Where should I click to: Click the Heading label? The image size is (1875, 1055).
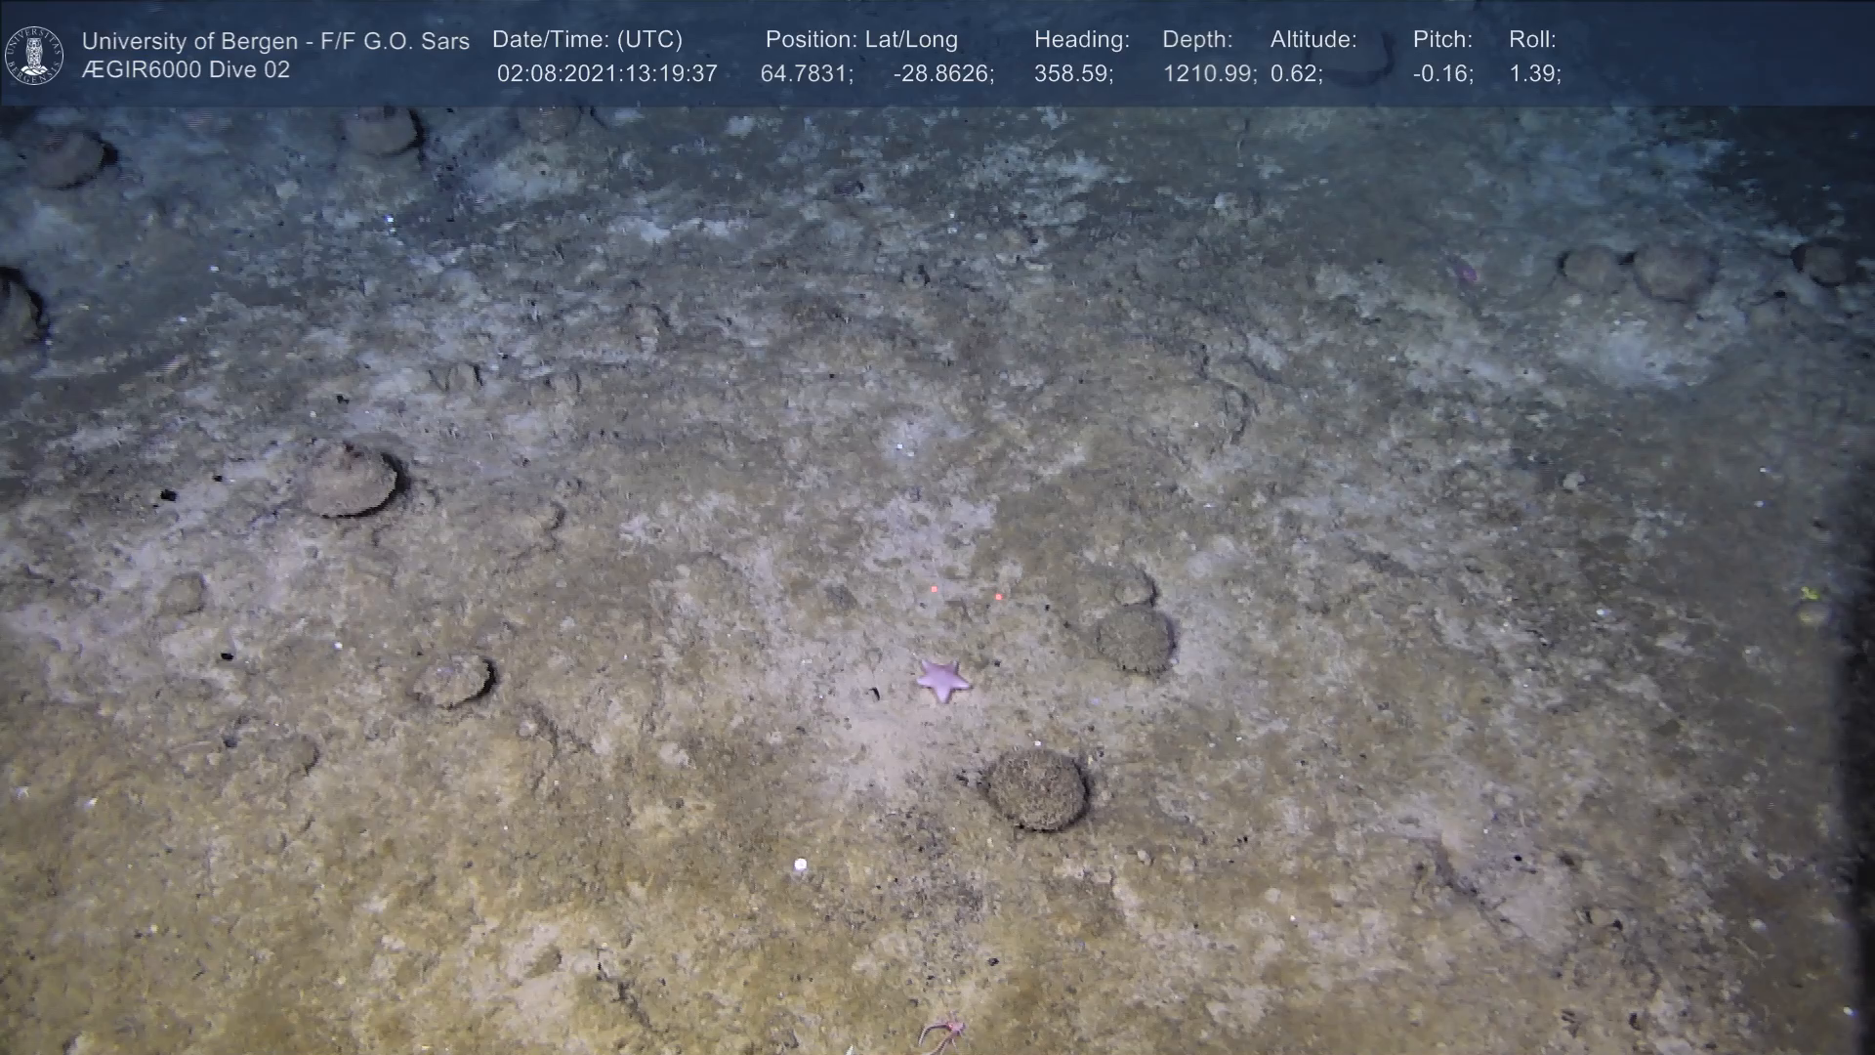point(1081,40)
